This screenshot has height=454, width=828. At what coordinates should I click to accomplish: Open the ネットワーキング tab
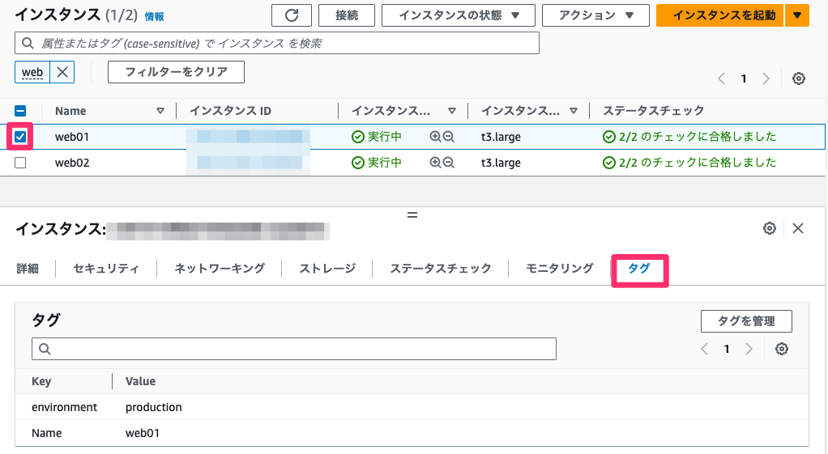click(x=219, y=269)
